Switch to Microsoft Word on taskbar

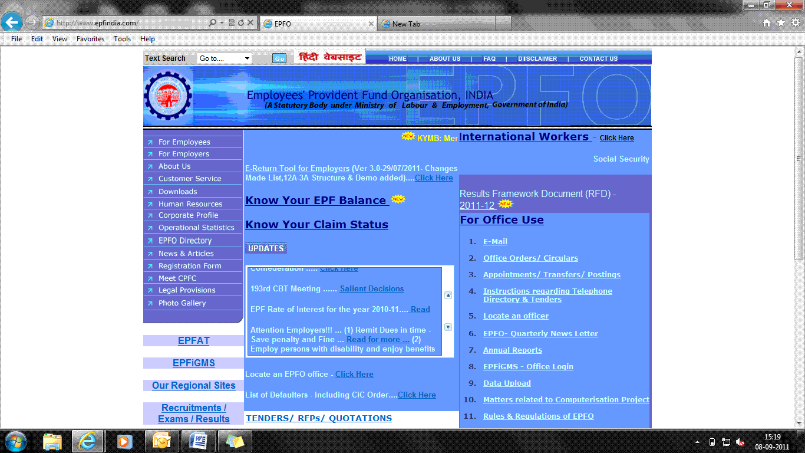click(x=197, y=441)
